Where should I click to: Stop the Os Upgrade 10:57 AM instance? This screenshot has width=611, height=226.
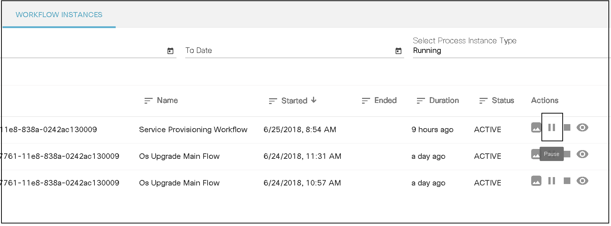point(567,181)
